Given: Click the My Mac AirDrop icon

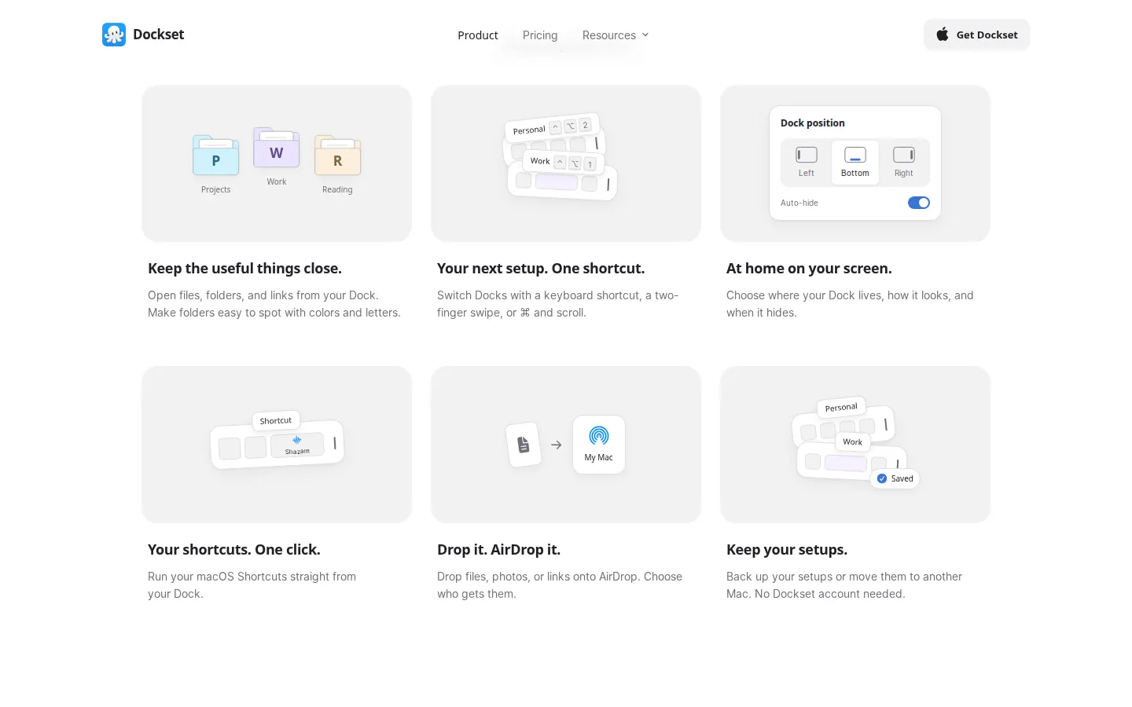Looking at the screenshot, I should [599, 445].
